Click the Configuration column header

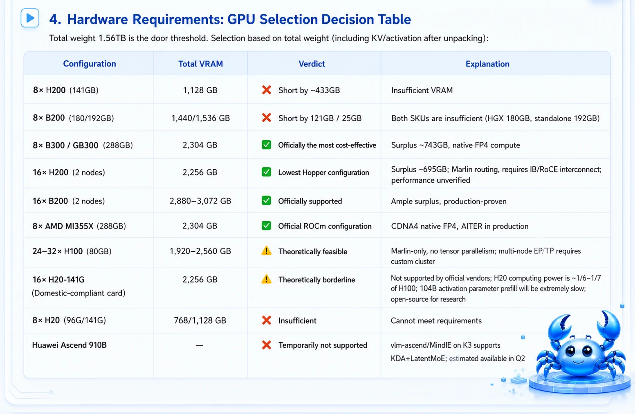pyautogui.click(x=90, y=64)
